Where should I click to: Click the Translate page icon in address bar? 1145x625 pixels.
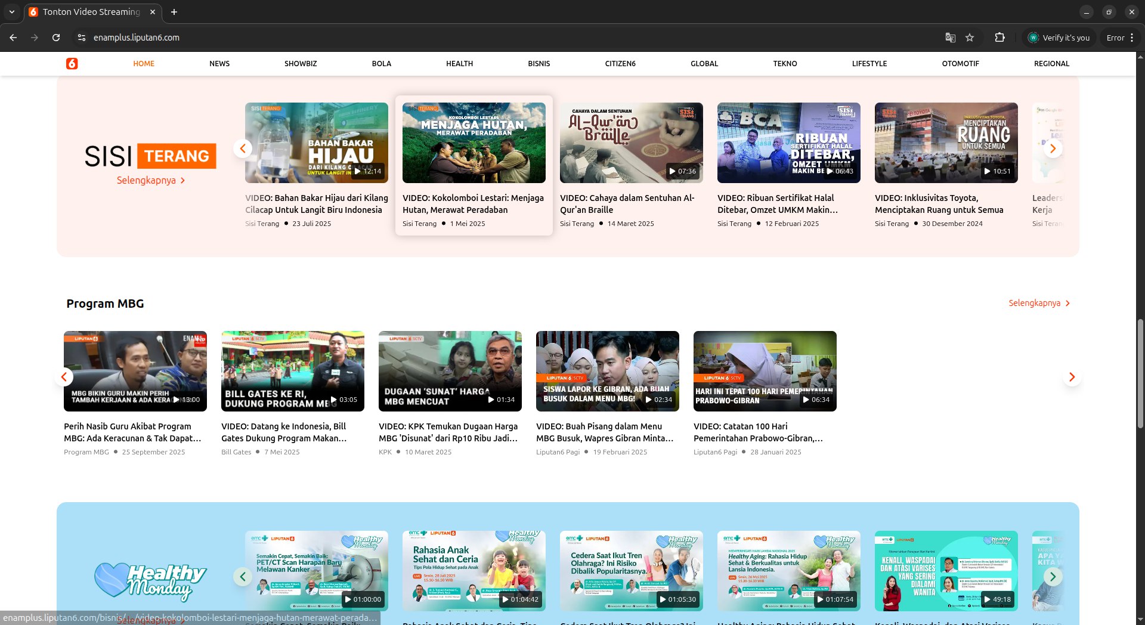(951, 38)
